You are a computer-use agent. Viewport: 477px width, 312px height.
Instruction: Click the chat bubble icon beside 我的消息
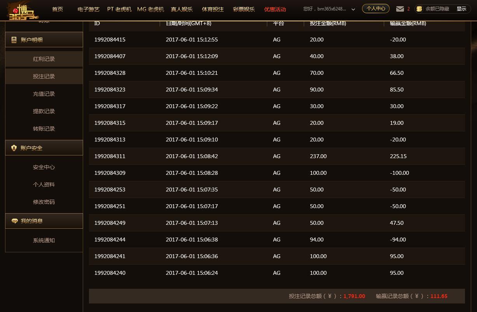click(x=14, y=221)
